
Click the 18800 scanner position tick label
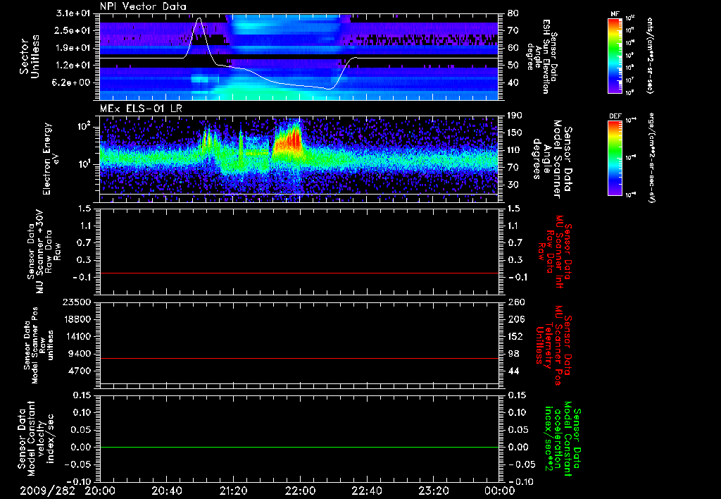click(x=77, y=319)
